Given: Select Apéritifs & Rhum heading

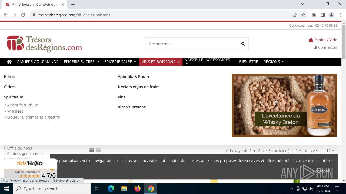Looking at the screenshot, I should point(133,77).
